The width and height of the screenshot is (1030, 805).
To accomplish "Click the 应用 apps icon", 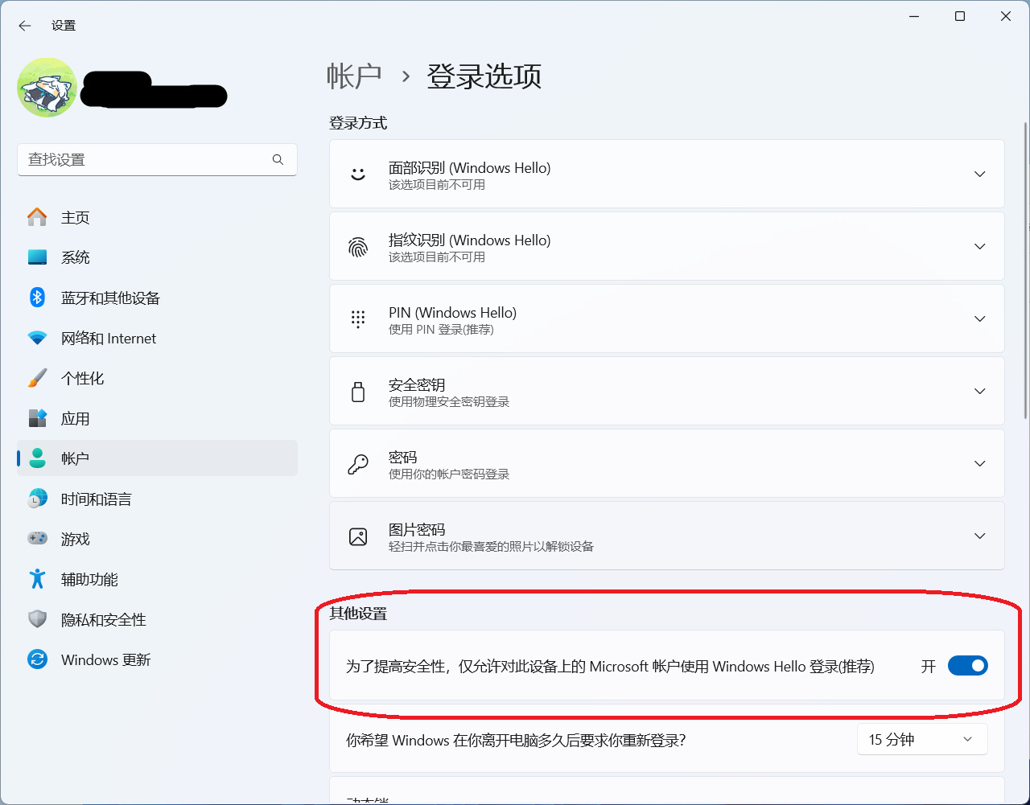I will pos(37,418).
